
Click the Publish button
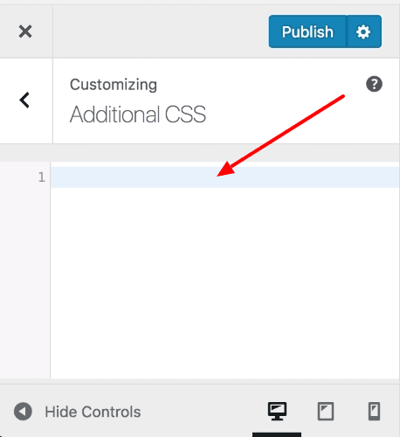[307, 31]
